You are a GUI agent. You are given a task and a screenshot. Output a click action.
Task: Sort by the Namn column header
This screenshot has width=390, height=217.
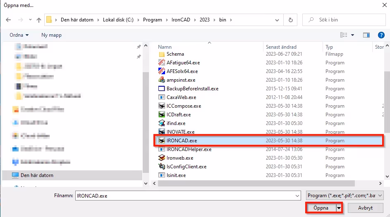165,47
